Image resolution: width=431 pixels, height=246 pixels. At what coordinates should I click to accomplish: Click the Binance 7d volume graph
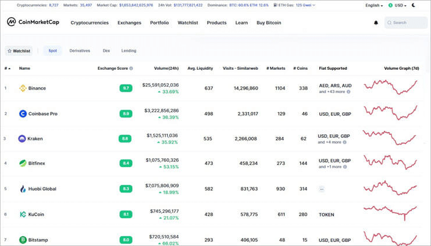(391, 87)
